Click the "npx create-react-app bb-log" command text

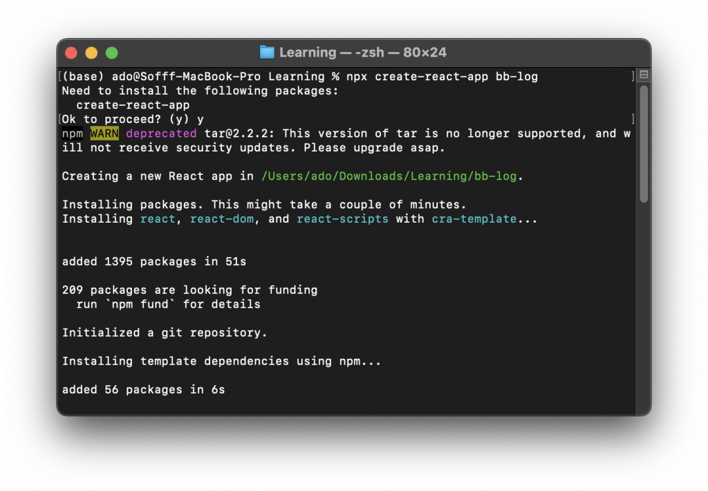(442, 77)
